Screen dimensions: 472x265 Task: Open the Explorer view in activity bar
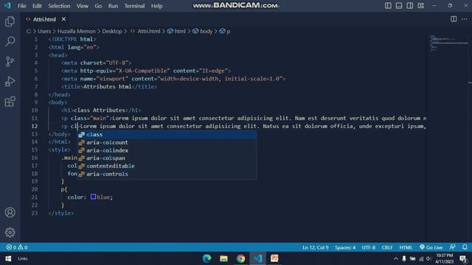coord(10,21)
